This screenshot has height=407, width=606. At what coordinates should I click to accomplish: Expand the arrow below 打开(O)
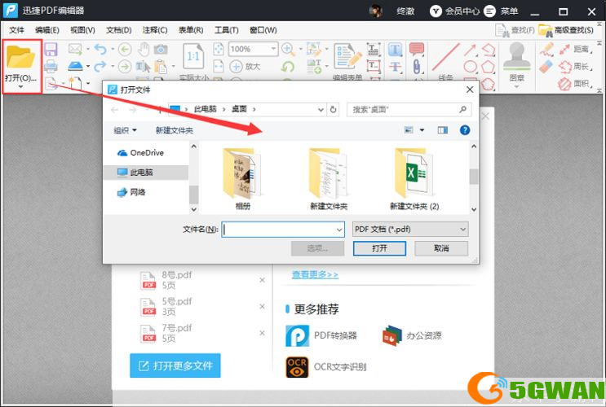(20, 87)
